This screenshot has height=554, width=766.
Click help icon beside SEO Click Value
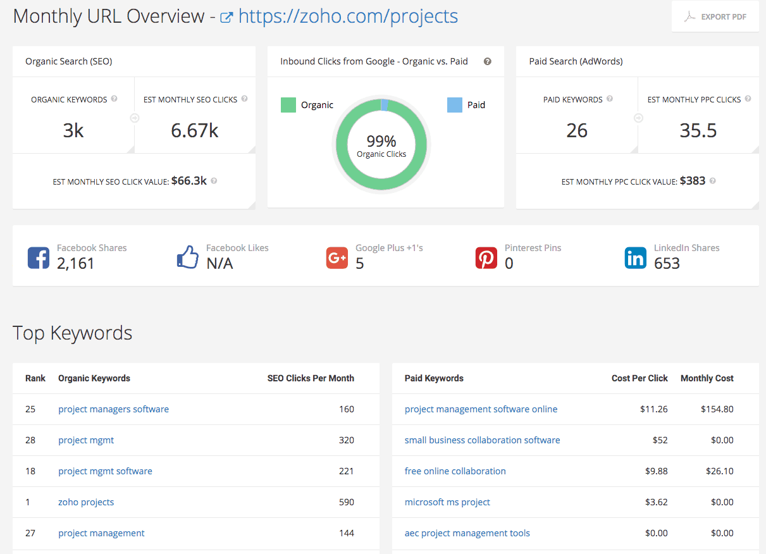tap(214, 181)
